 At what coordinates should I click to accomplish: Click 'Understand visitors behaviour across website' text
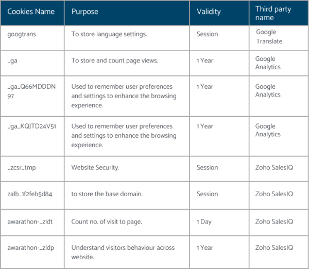pyautogui.click(x=123, y=252)
